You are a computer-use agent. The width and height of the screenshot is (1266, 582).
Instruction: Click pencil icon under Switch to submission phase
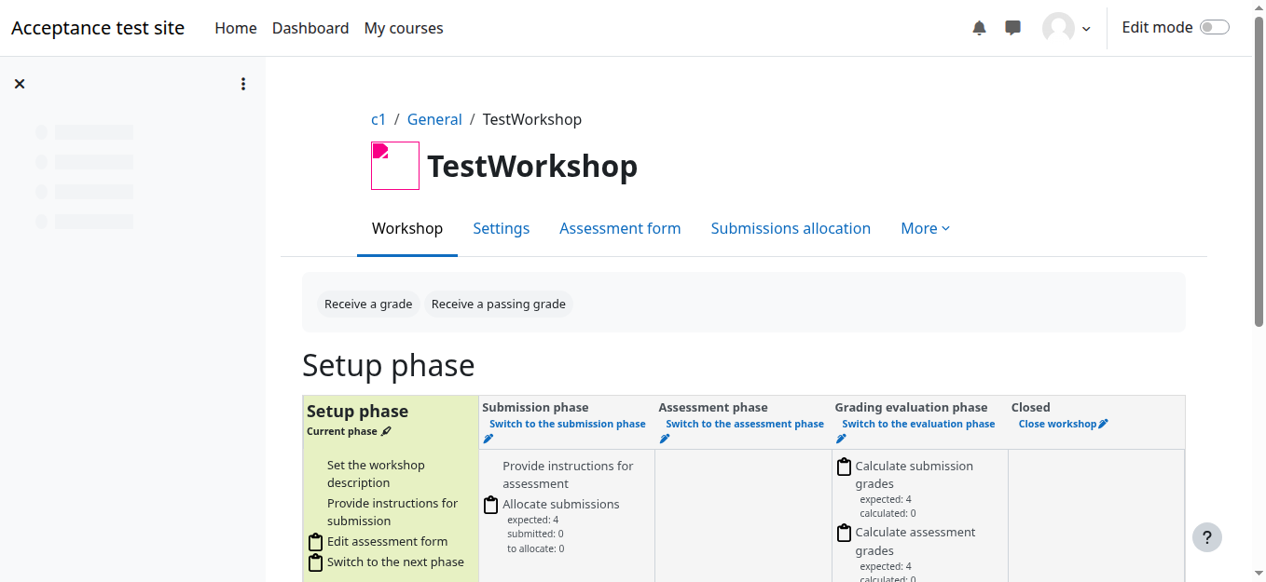click(488, 439)
